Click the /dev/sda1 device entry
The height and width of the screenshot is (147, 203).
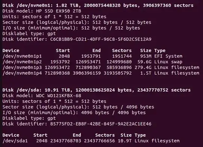(x=15, y=141)
